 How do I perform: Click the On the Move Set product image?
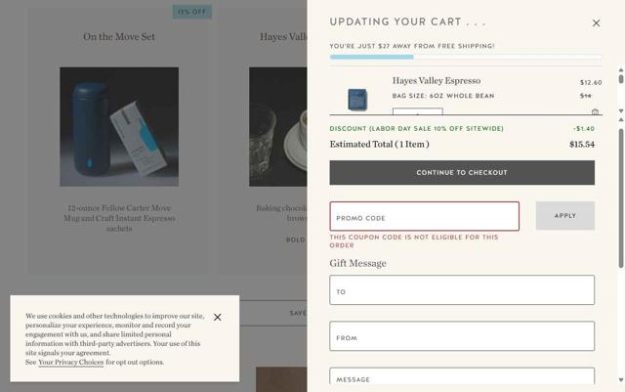click(x=119, y=126)
